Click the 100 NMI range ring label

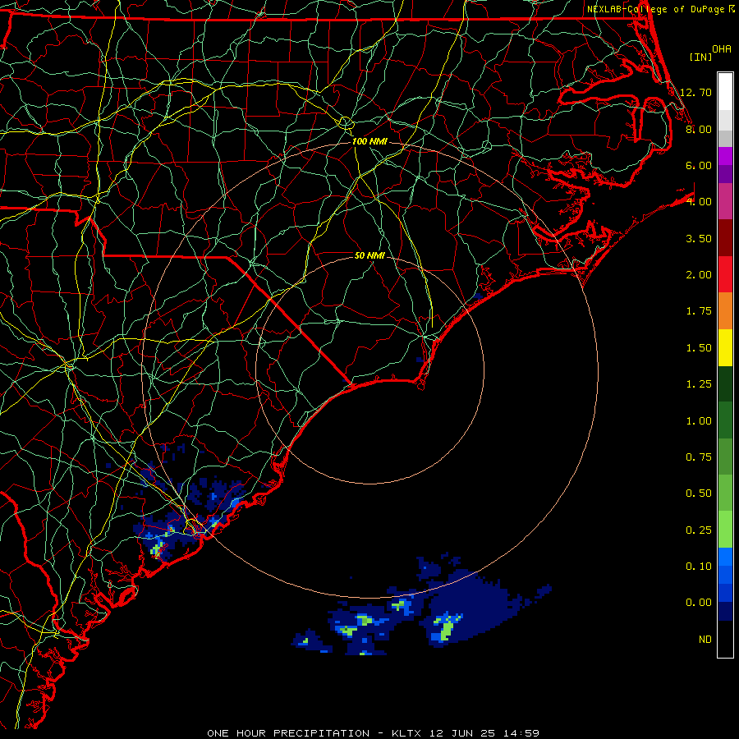[369, 141]
